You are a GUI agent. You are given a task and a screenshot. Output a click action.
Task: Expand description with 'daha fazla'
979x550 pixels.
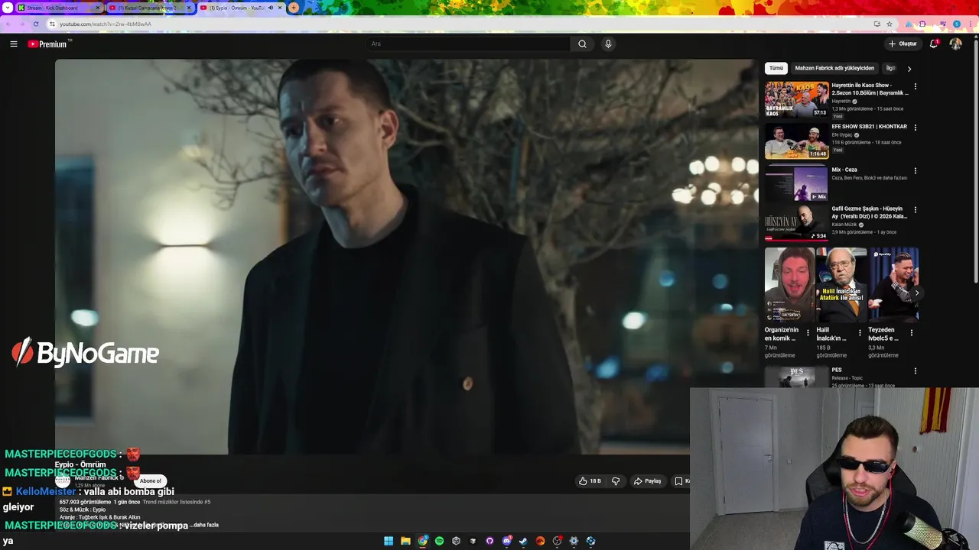(x=206, y=525)
